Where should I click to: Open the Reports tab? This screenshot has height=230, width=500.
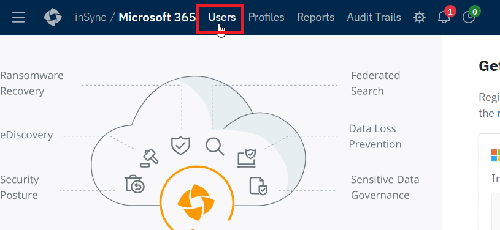(316, 17)
